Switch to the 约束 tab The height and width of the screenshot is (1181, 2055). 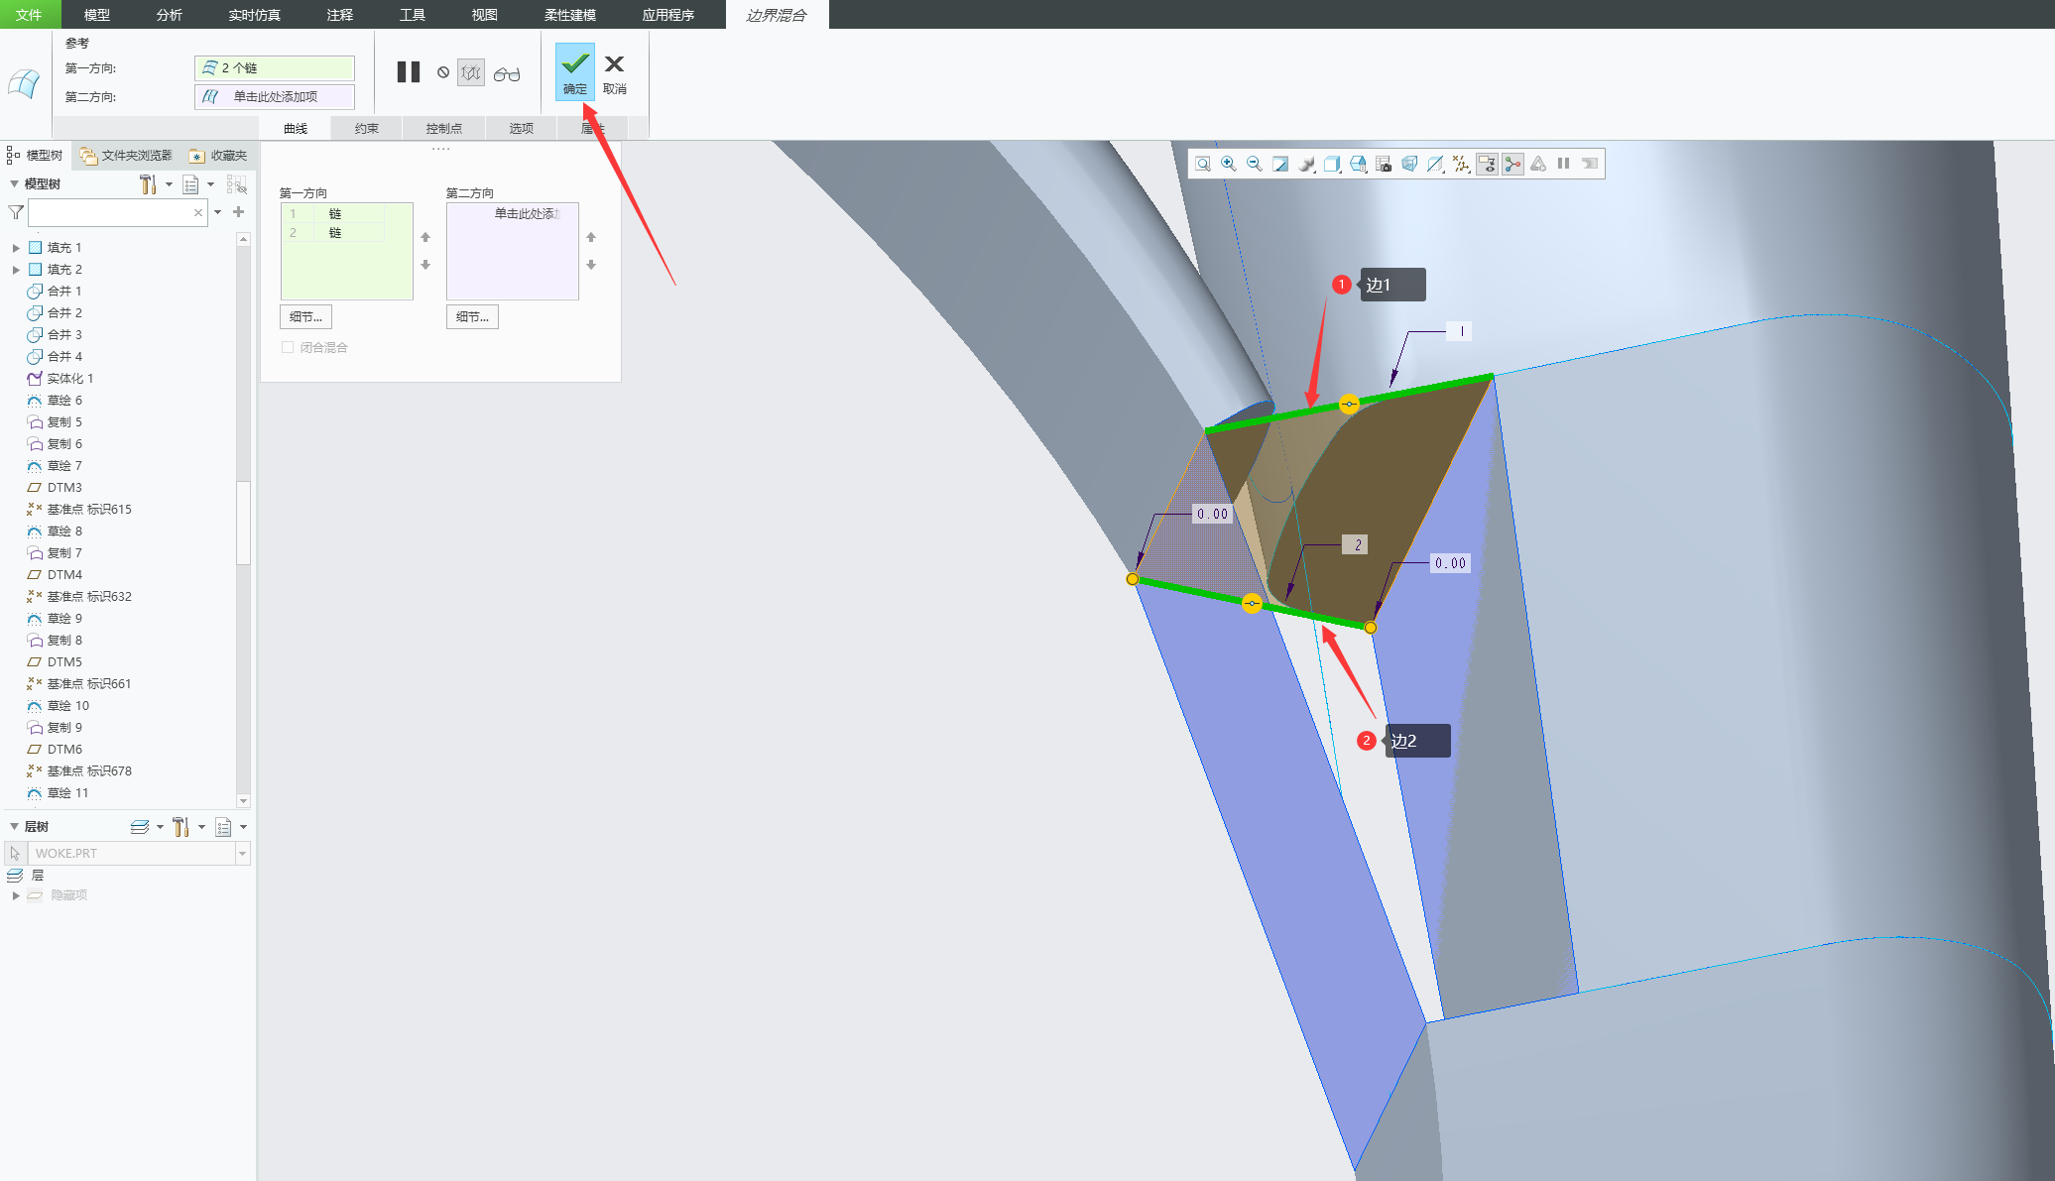[x=367, y=128]
